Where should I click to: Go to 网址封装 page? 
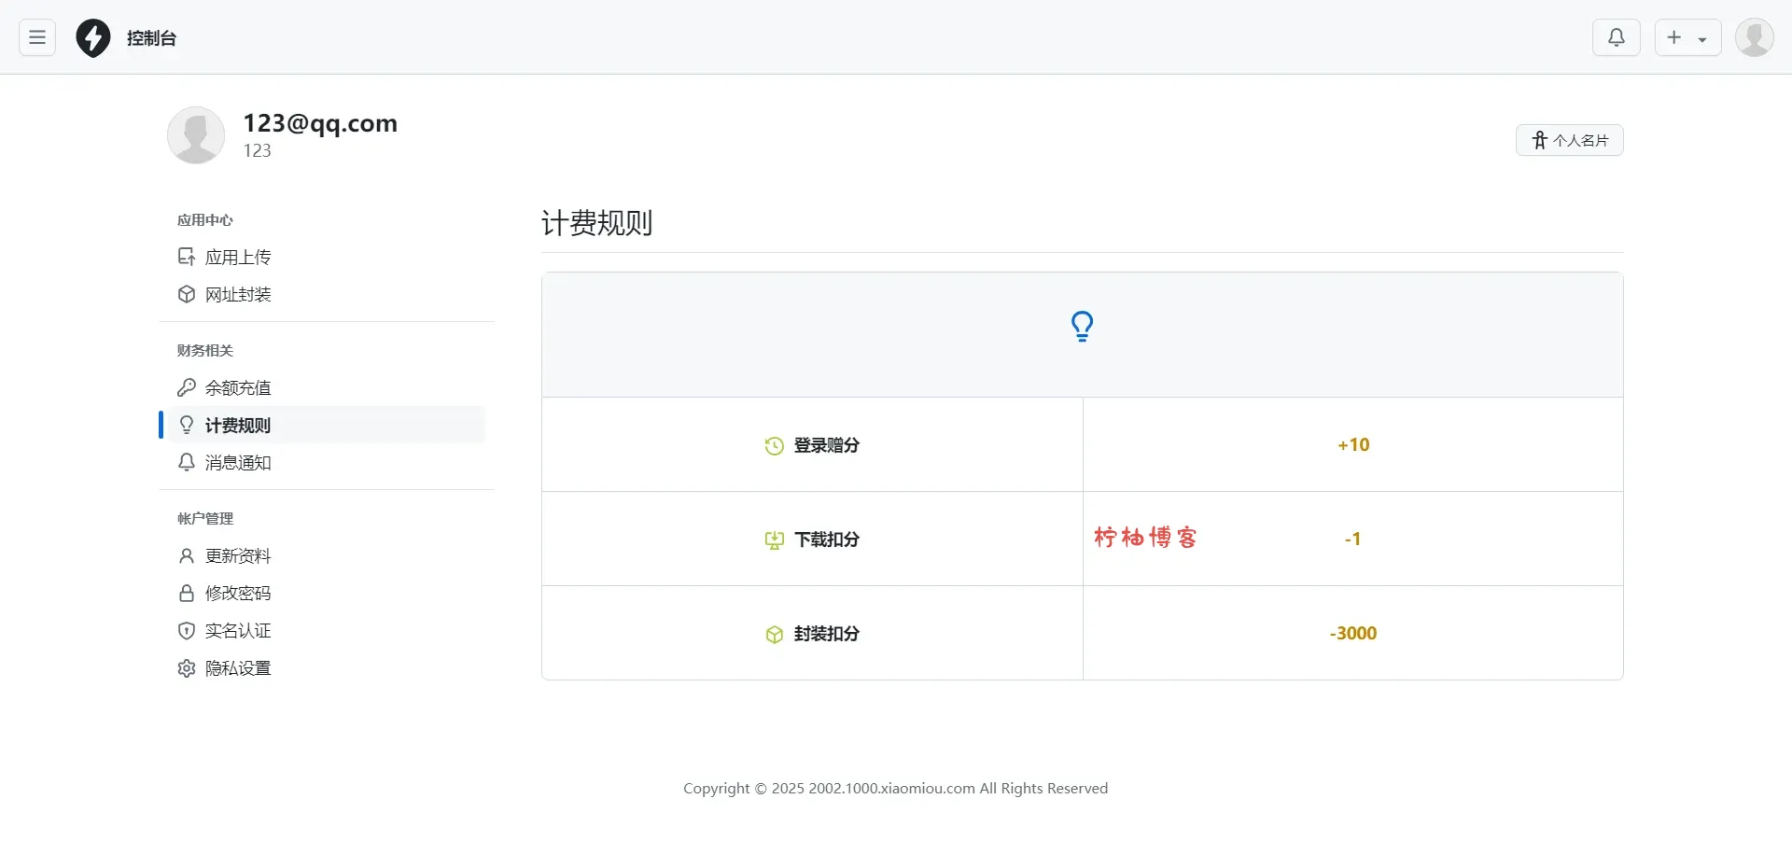(x=237, y=294)
